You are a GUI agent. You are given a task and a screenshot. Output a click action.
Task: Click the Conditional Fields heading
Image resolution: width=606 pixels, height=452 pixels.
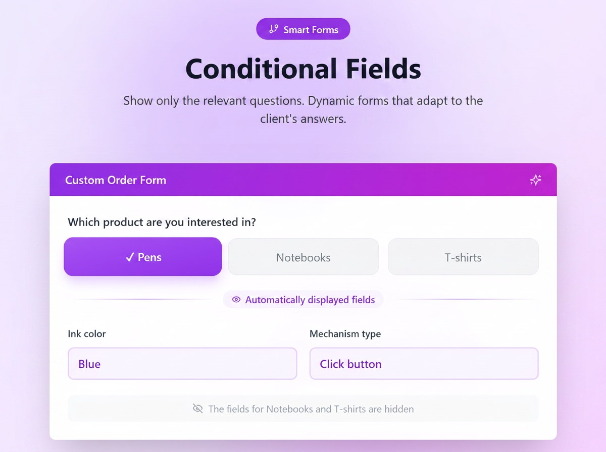tap(303, 69)
